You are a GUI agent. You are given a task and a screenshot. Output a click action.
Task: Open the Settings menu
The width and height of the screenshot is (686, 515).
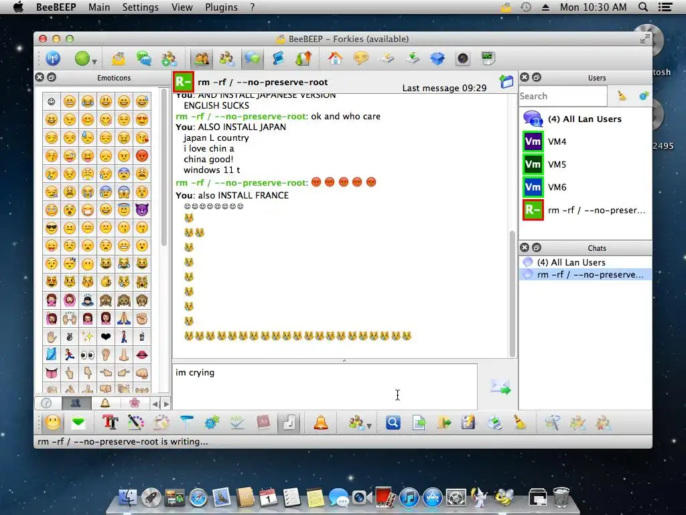[x=141, y=7]
